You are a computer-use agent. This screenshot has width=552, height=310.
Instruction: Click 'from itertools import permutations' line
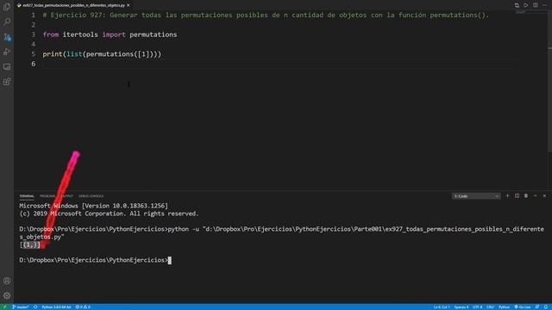coord(110,34)
